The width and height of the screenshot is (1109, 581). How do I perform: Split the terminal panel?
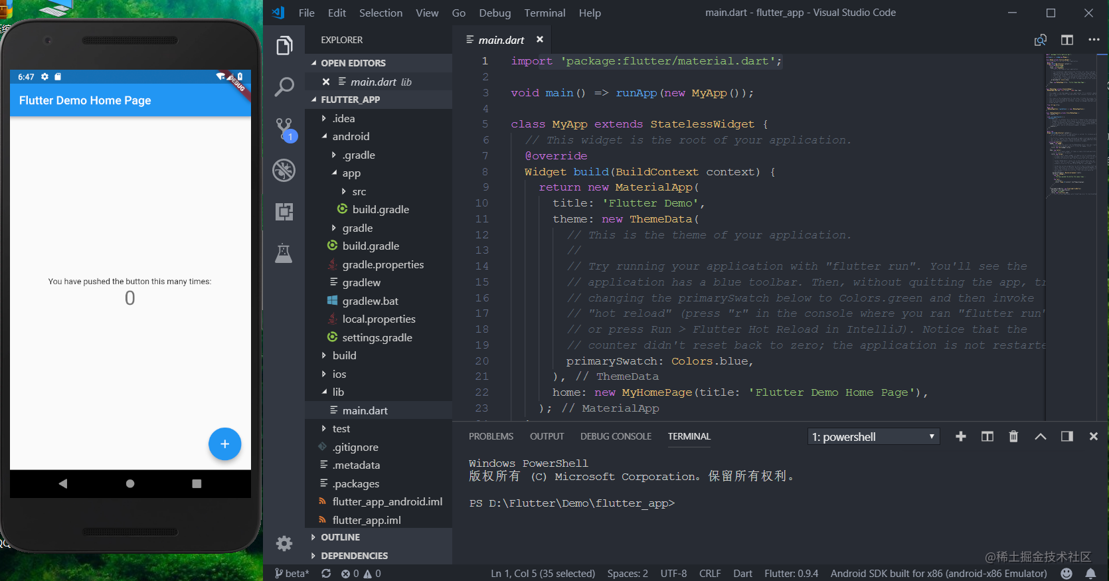coord(987,436)
